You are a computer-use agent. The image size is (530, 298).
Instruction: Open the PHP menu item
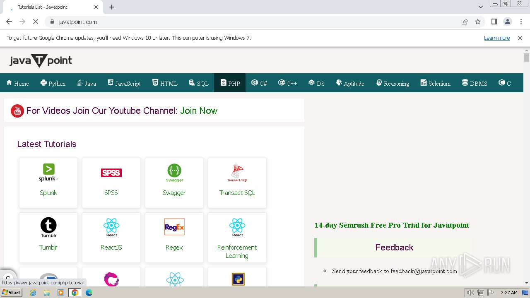[x=230, y=83]
